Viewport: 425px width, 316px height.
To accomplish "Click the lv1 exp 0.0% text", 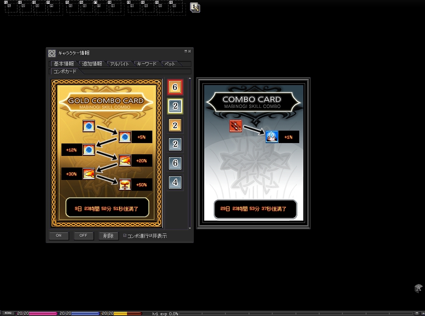I will [x=165, y=314].
